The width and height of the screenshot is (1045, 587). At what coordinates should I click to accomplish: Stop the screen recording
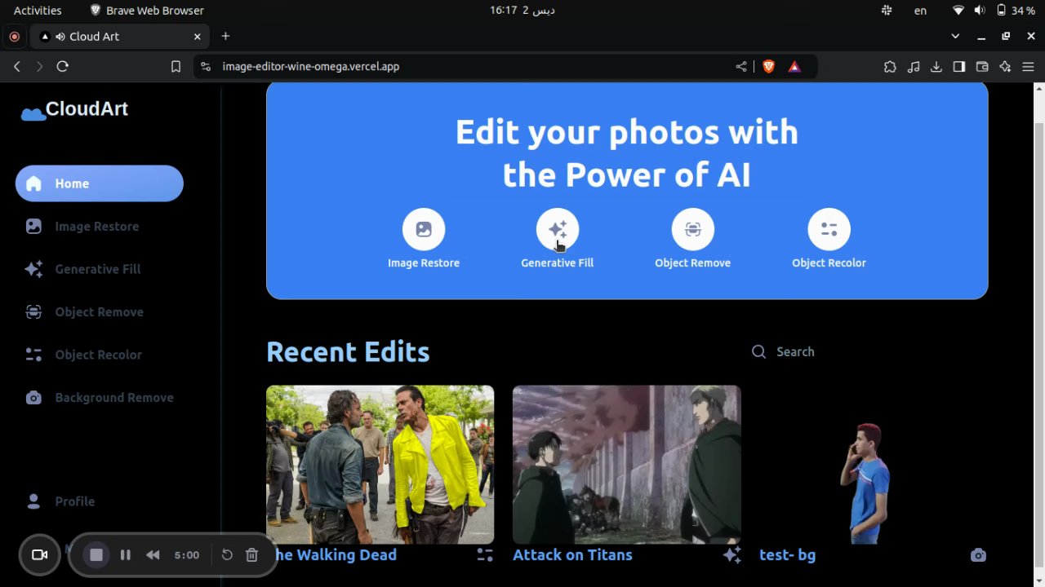tap(96, 554)
